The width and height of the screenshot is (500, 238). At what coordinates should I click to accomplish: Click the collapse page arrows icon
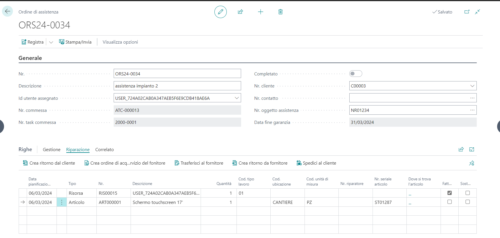[x=477, y=12]
